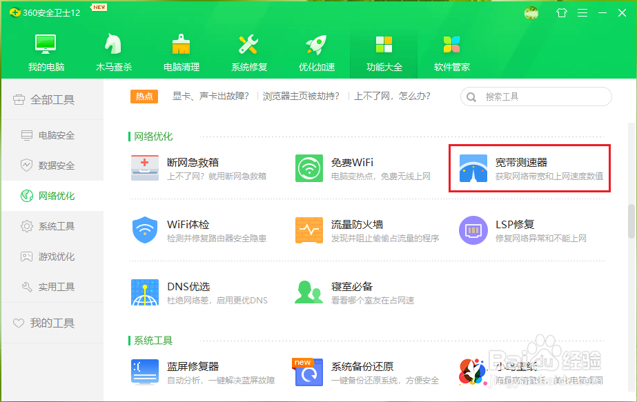Click 显卡、声卡出故障? hot link
Screen dimensions: 637x402
coord(210,97)
